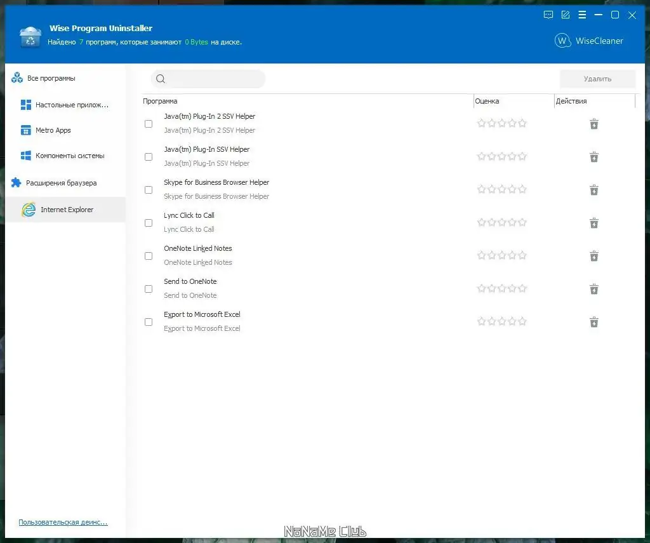Screen dimensions: 650x543
Task: Click the trash icon for Send to OneNote
Action: pos(594,289)
